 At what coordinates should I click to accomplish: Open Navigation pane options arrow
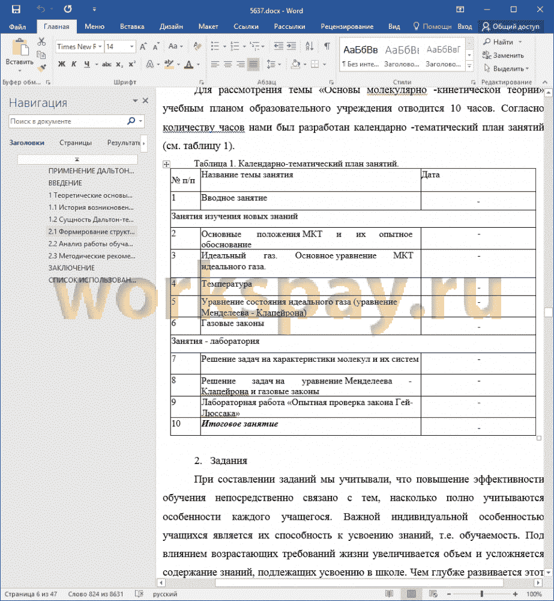135,100
